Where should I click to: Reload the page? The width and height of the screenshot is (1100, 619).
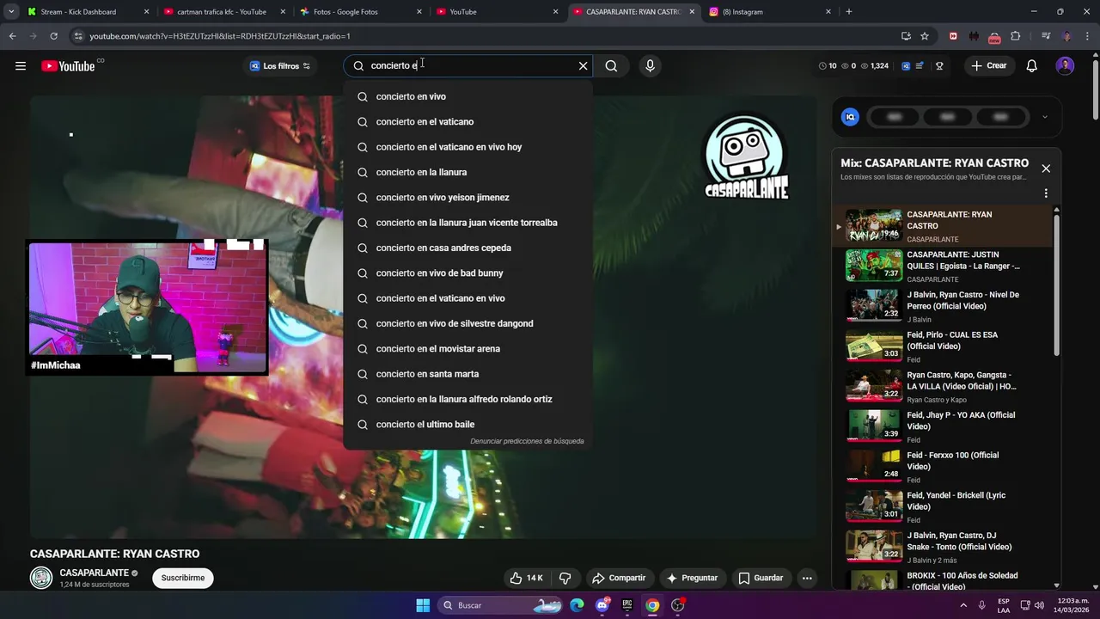tap(53, 36)
